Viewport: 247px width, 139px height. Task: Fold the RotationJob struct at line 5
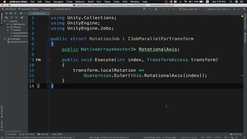click(x=49, y=39)
